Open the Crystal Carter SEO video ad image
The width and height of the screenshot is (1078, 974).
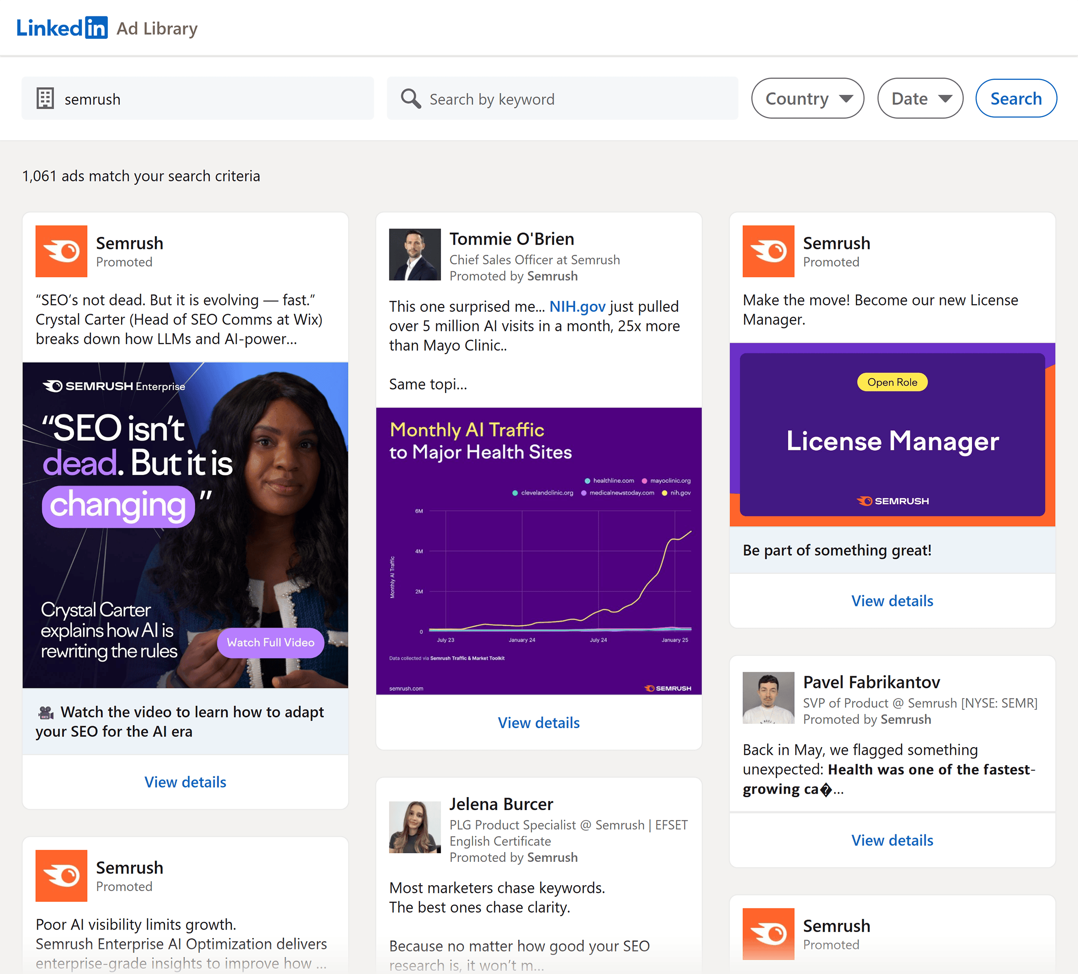click(x=185, y=525)
